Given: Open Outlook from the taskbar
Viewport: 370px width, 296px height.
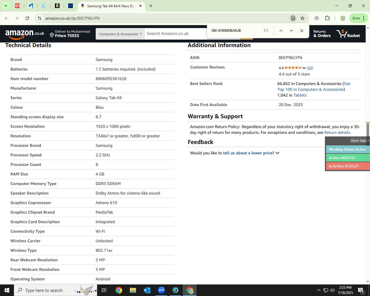Looking at the screenshot, I should tap(147, 290).
